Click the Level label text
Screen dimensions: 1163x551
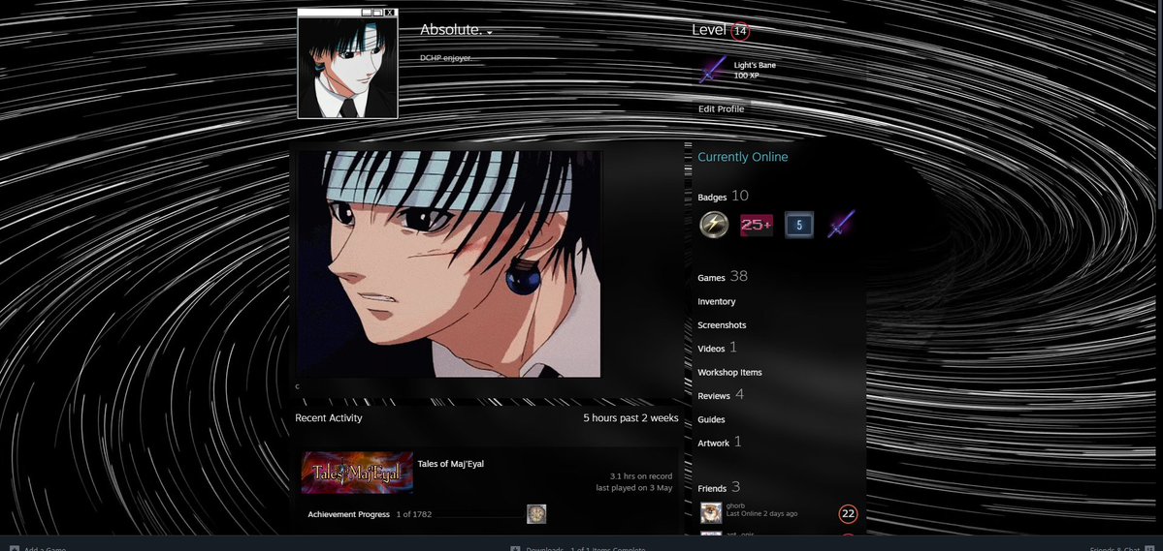pyautogui.click(x=708, y=30)
